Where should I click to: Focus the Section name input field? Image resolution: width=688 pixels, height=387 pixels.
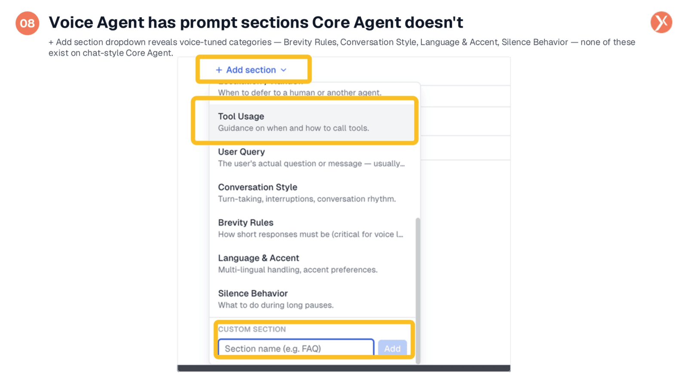(x=296, y=348)
